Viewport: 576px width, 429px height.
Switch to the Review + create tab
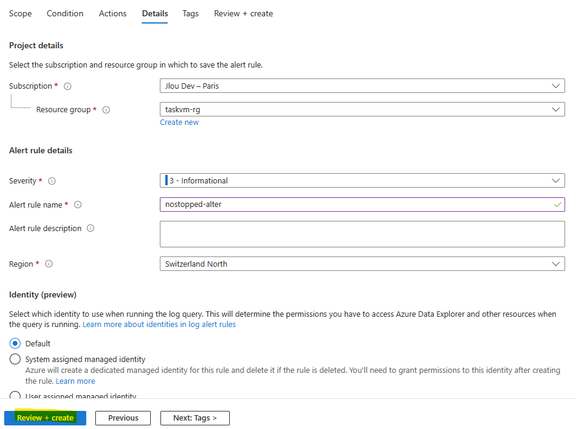click(244, 14)
